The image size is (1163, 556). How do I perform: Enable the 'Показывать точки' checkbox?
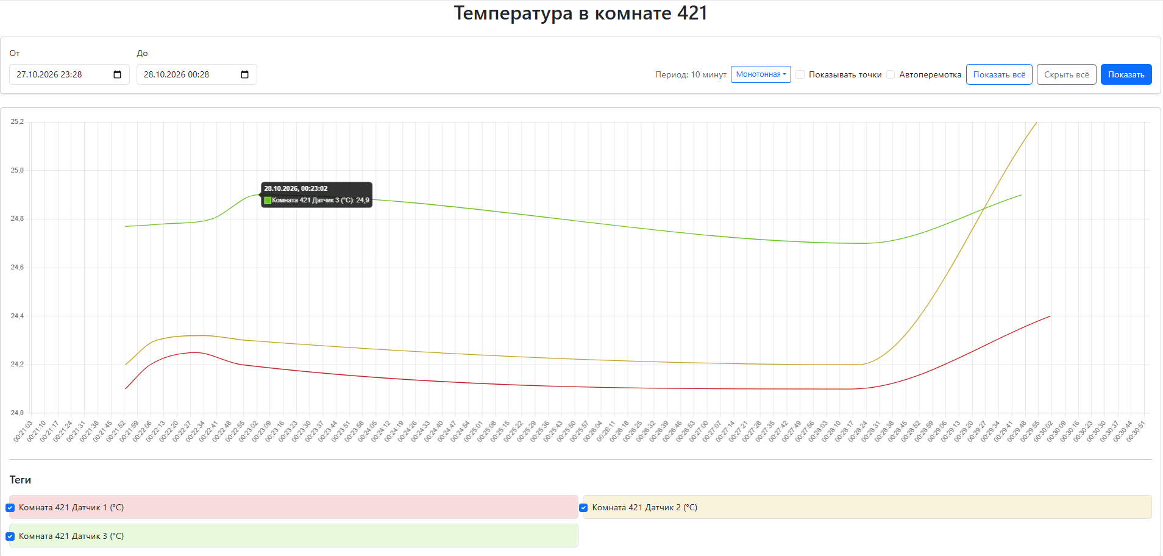(x=800, y=74)
